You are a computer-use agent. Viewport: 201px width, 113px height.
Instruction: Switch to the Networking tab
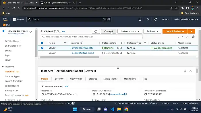click(76, 79)
